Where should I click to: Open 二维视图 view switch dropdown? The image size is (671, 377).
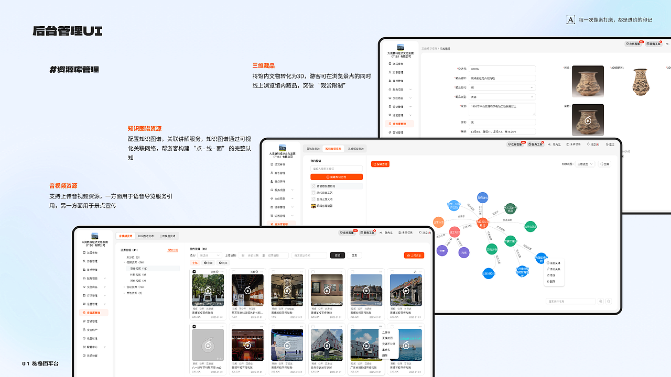click(585, 164)
